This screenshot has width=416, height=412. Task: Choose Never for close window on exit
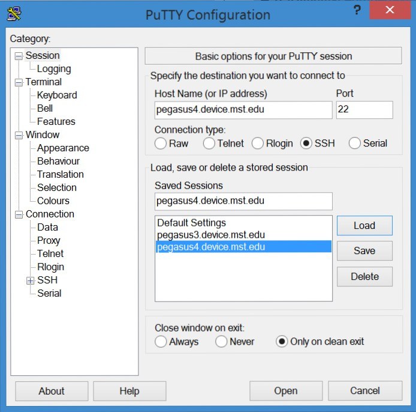point(221,342)
